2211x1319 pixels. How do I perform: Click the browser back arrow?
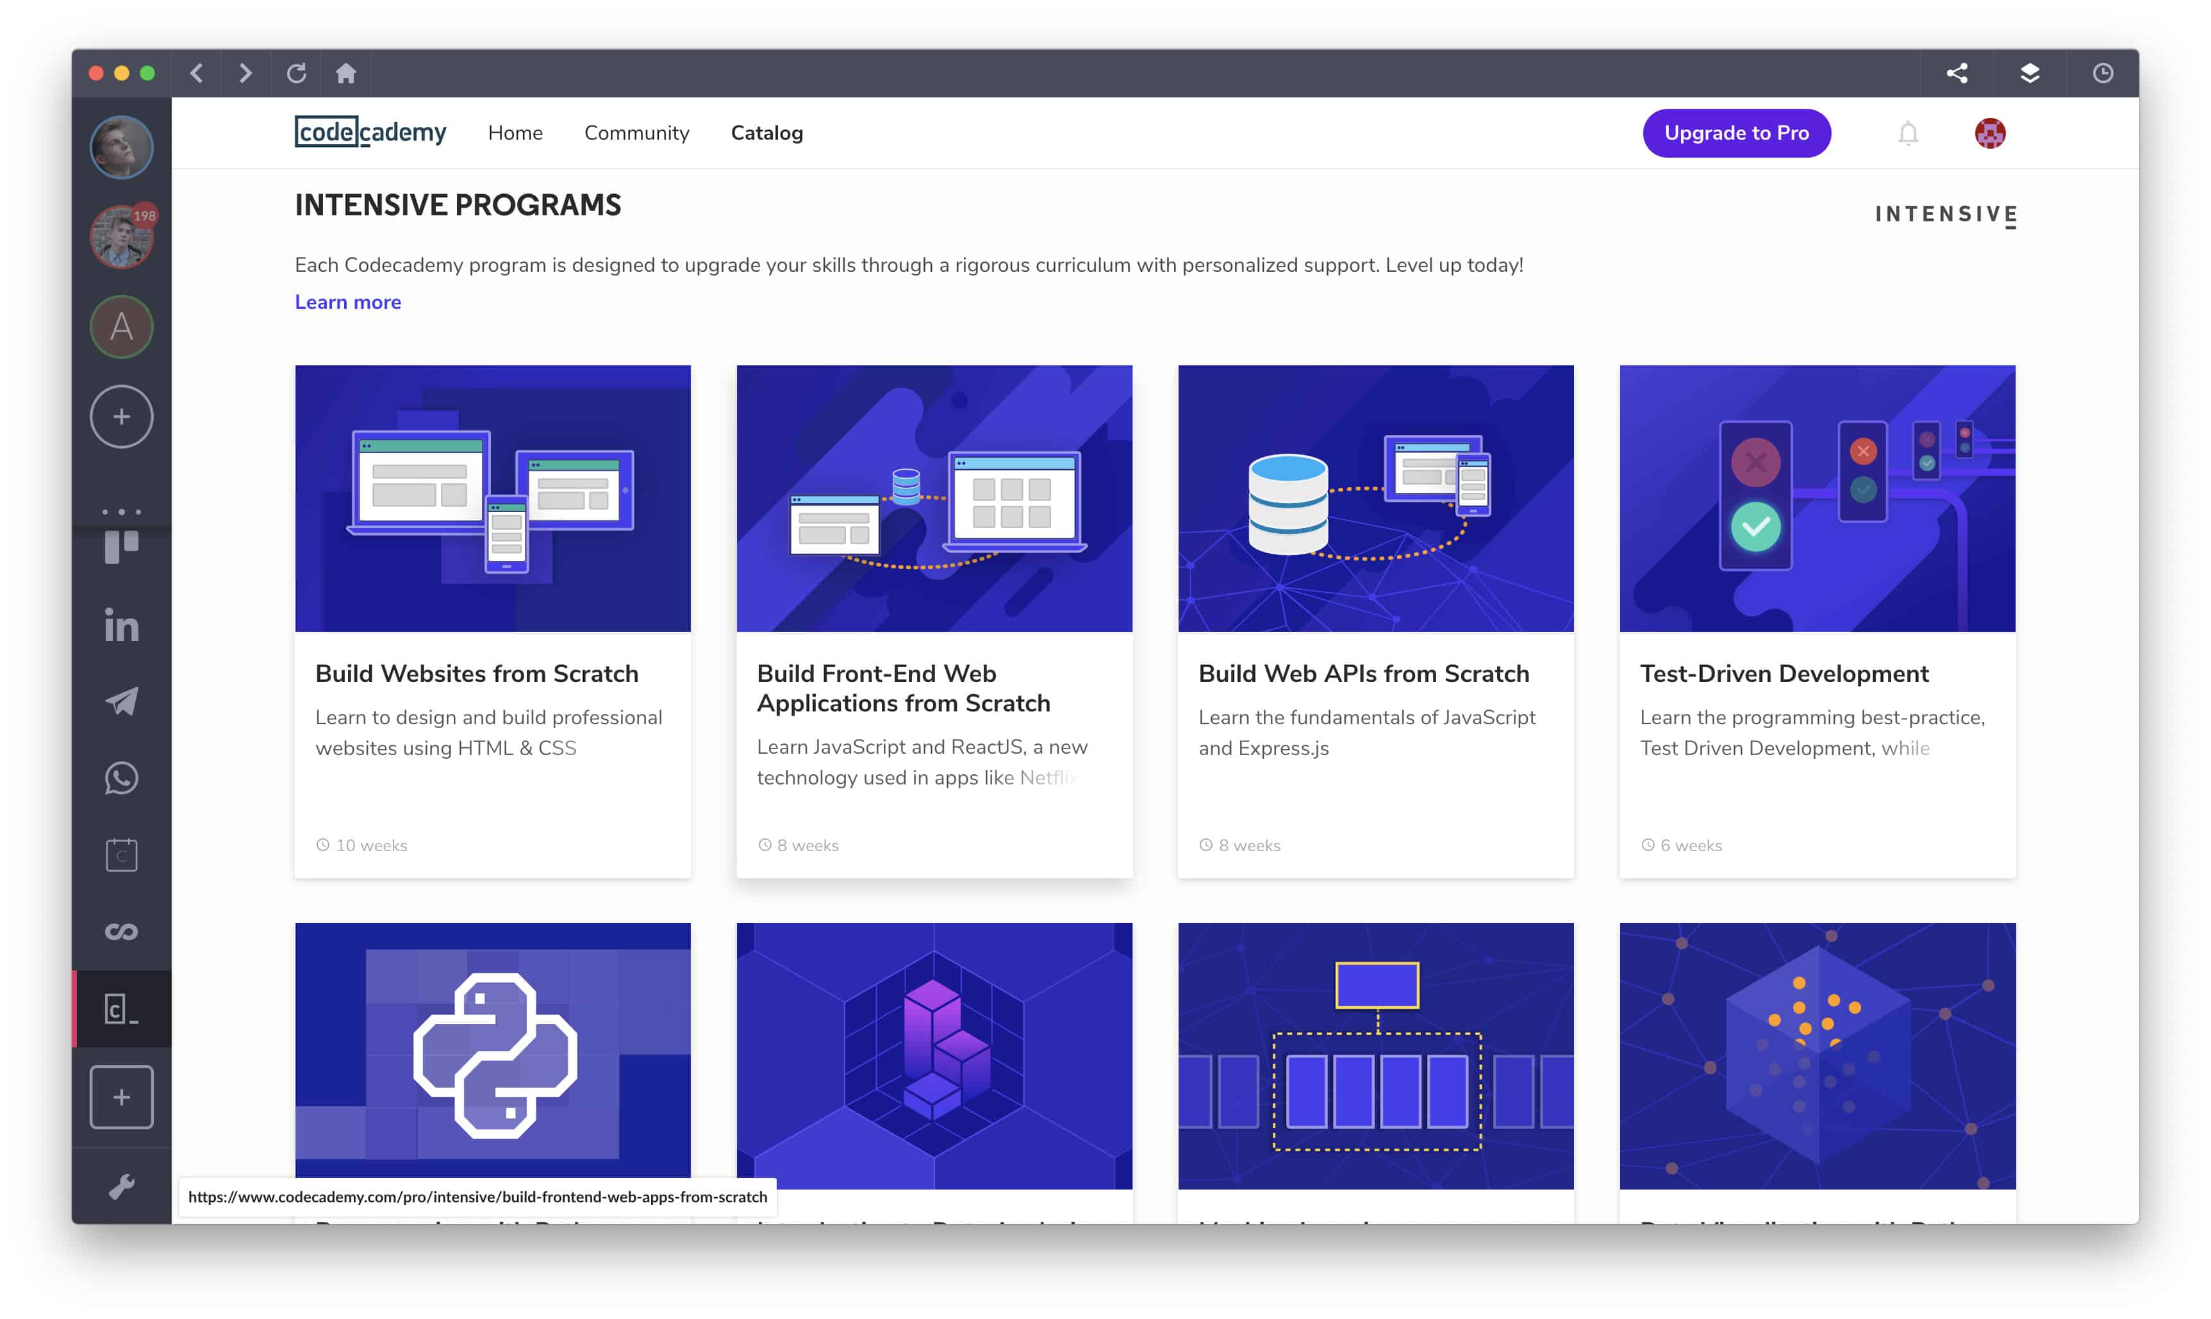pyautogui.click(x=197, y=73)
